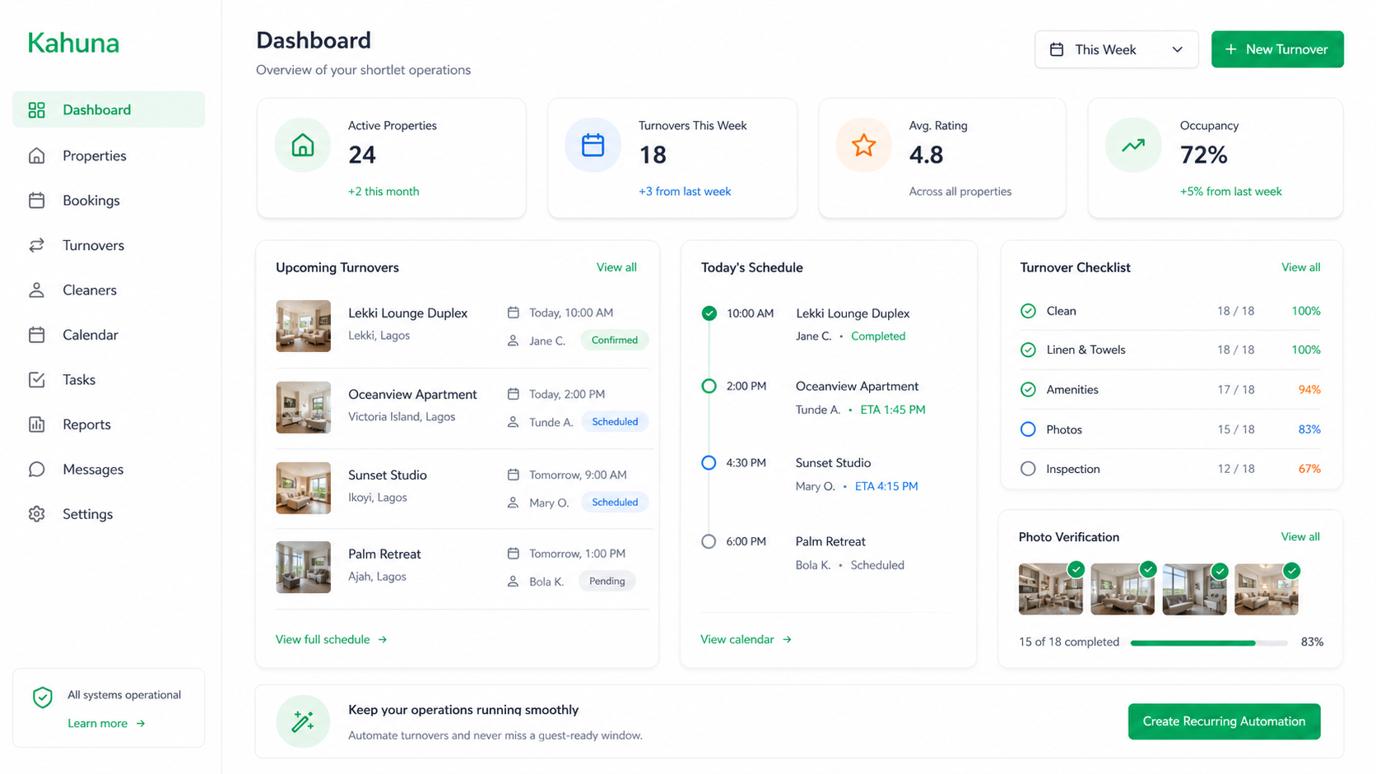Image resolution: width=1376 pixels, height=774 pixels.
Task: Click the Bookings calendar icon in sidebar
Action: click(36, 200)
